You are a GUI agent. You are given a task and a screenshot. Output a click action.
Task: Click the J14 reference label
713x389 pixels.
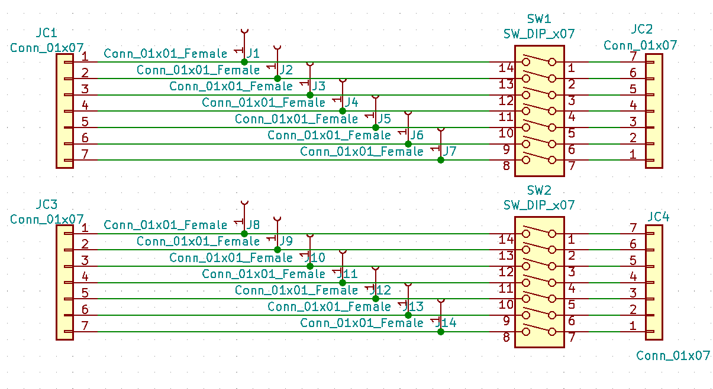point(446,323)
